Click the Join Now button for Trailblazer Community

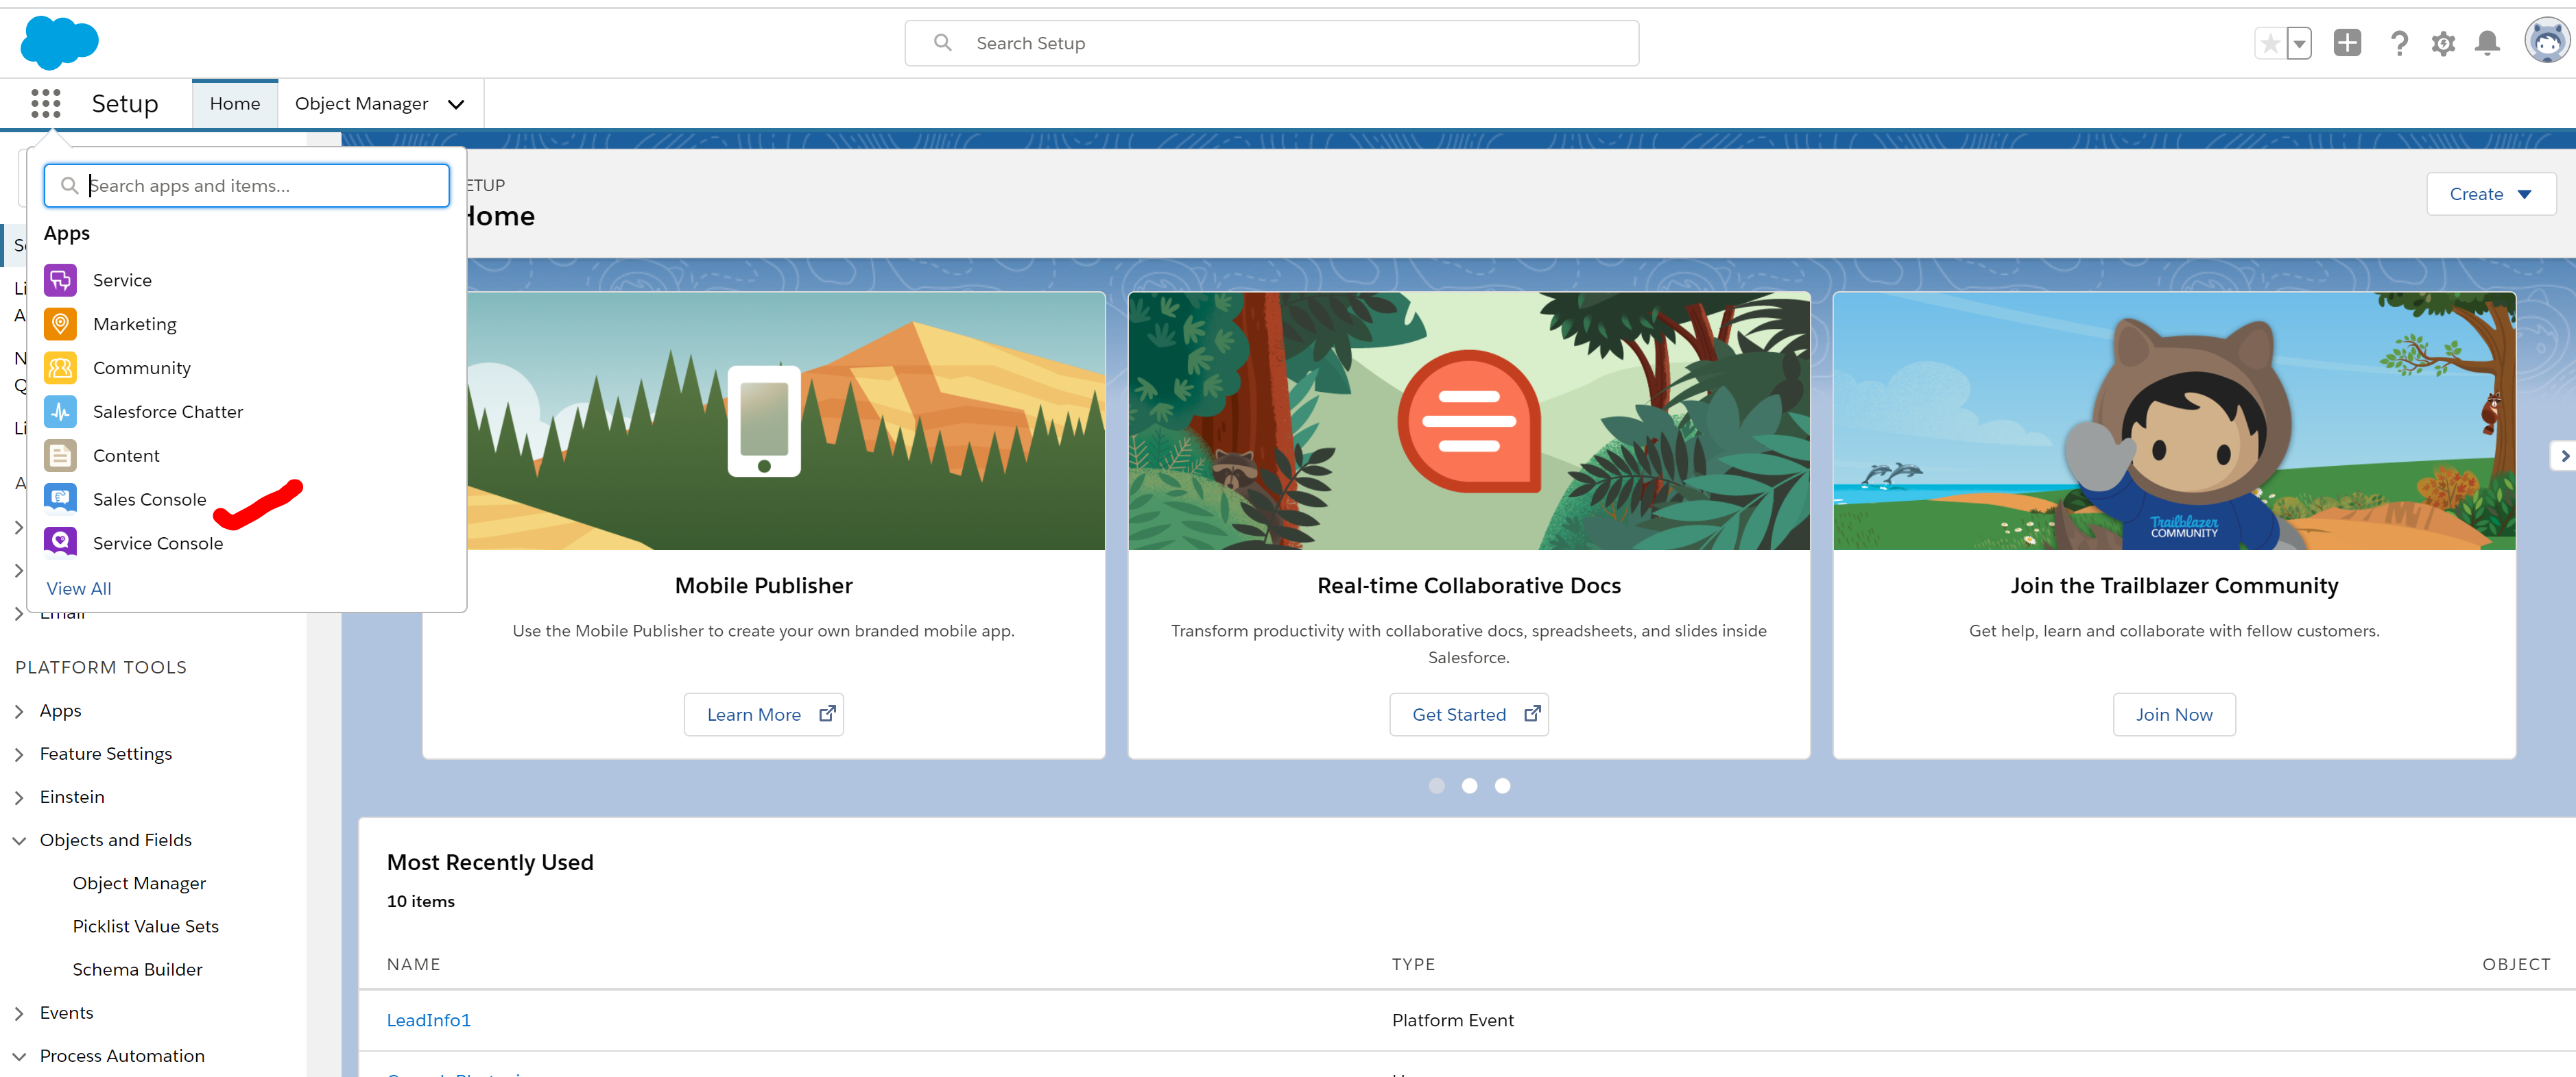click(2172, 713)
